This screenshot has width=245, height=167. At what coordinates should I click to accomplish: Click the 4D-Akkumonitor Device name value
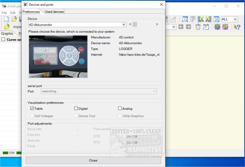pos(130,43)
